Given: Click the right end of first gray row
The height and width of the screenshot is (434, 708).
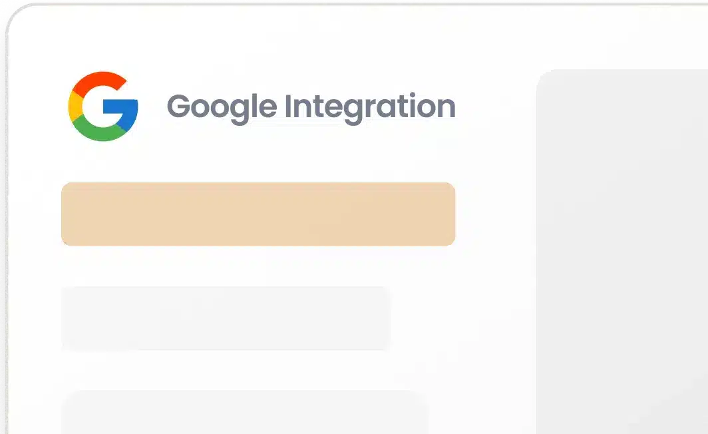Looking at the screenshot, I should click(x=385, y=318).
